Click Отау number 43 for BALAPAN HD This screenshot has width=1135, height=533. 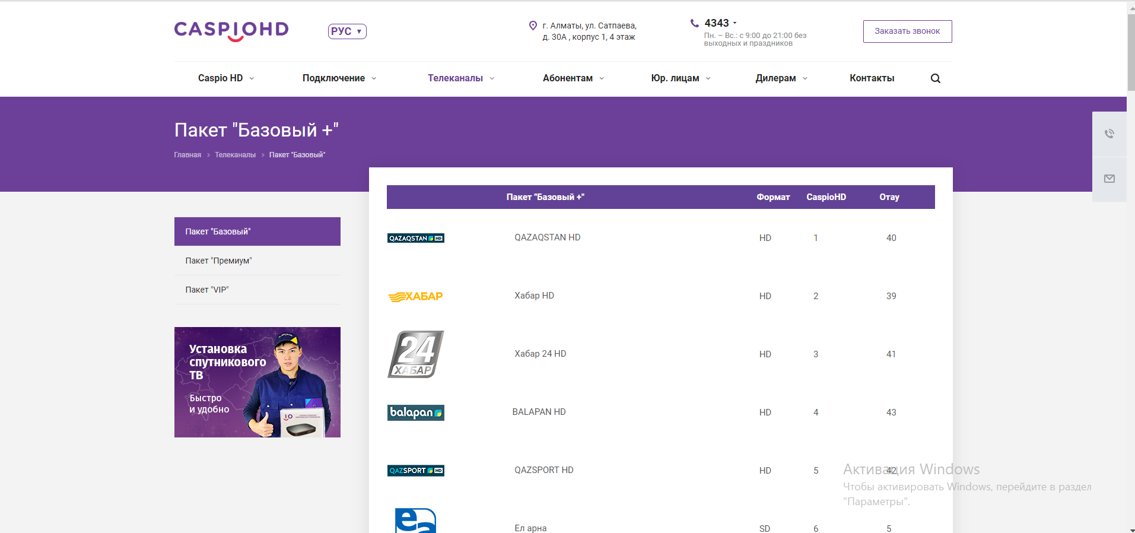click(x=891, y=413)
